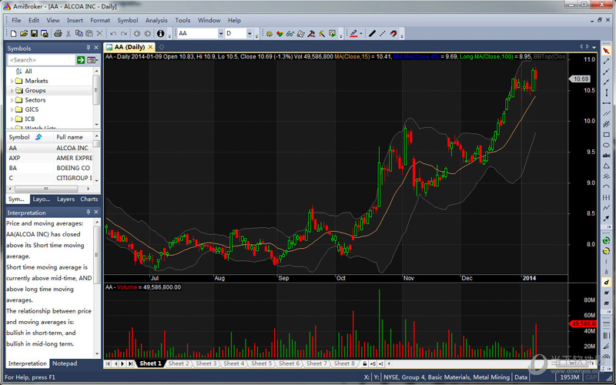Select the abc Text tool
616x385 pixels.
(x=606, y=156)
